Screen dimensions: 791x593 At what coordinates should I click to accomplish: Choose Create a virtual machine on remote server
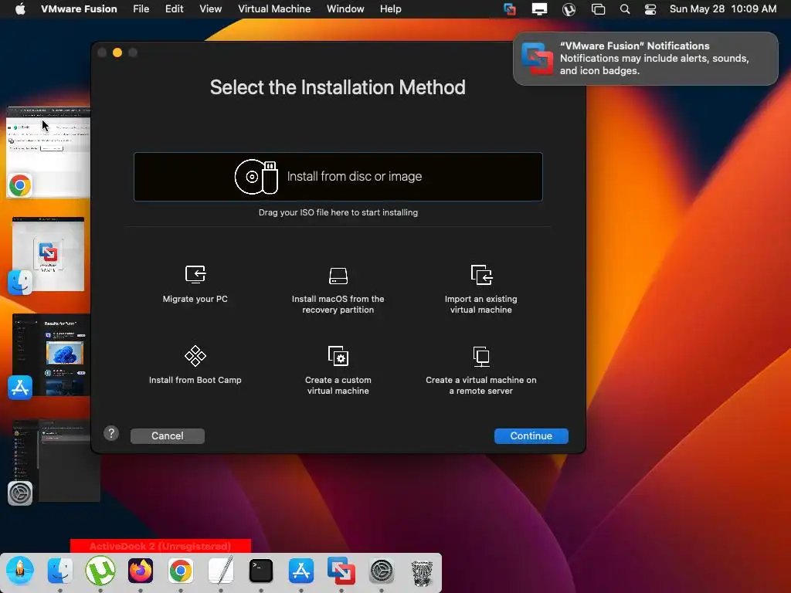[480, 371]
